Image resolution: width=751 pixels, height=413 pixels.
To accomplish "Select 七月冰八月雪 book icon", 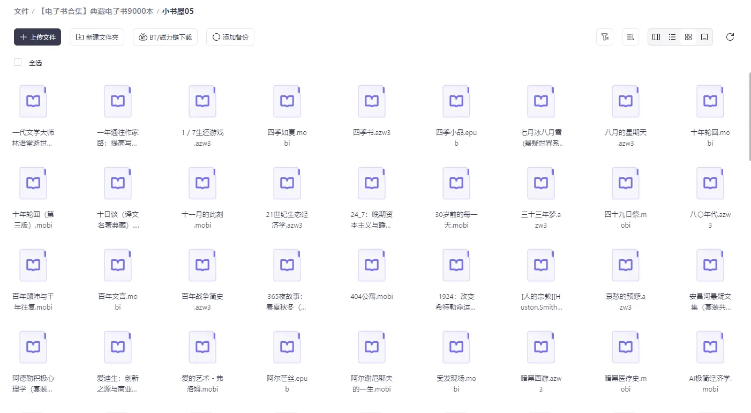I will [x=541, y=101].
